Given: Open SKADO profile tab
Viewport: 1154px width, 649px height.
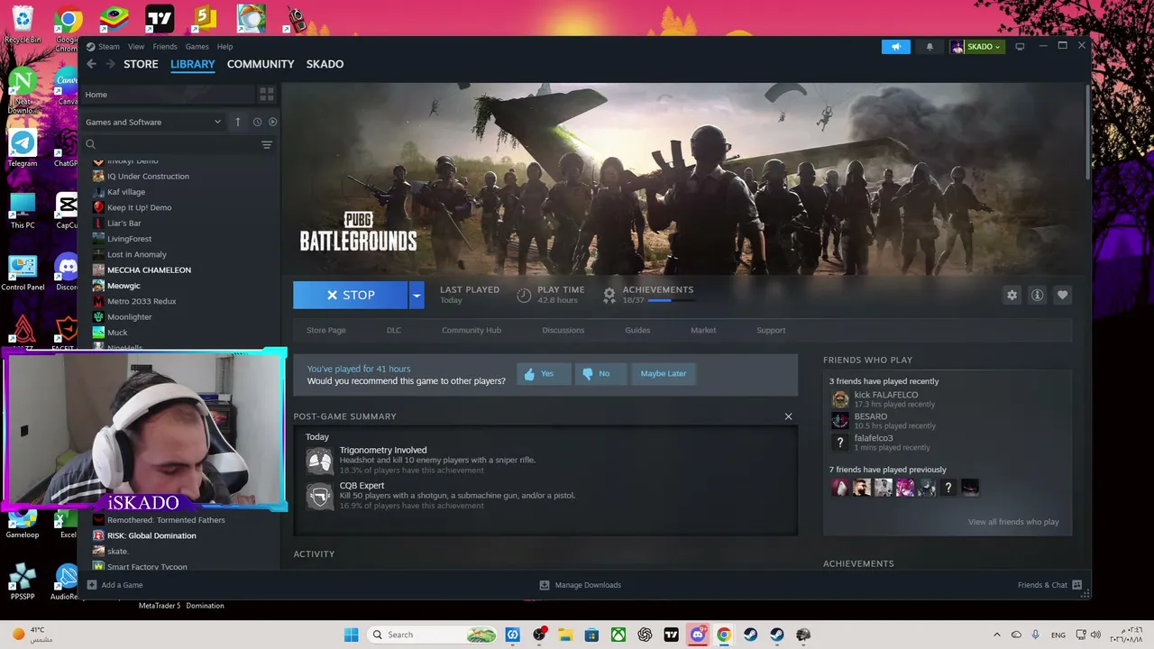Looking at the screenshot, I should (x=325, y=64).
